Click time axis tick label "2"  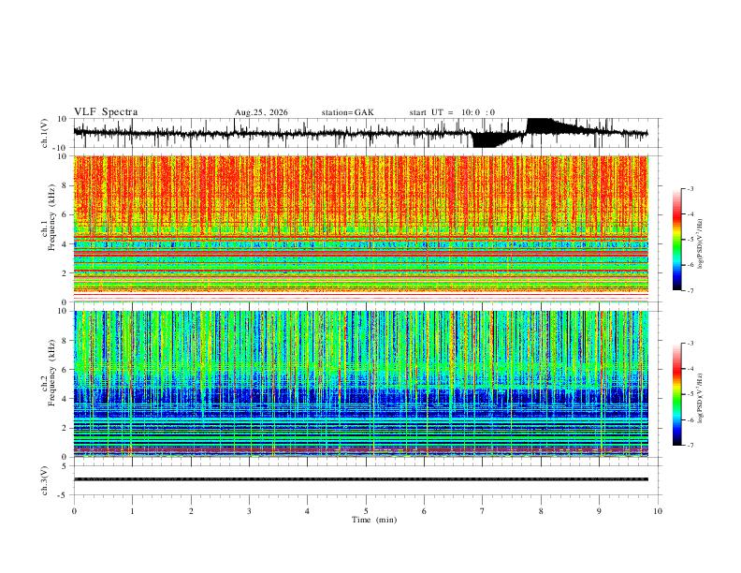191,511
